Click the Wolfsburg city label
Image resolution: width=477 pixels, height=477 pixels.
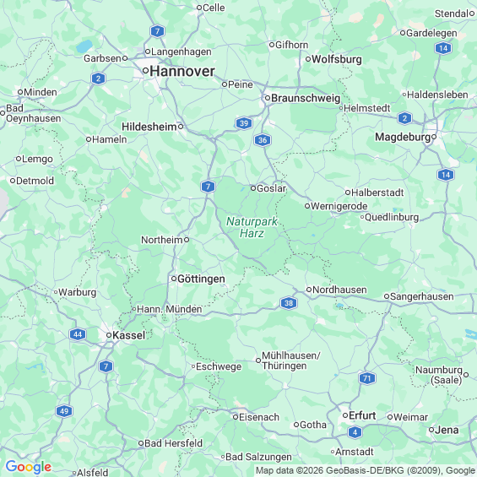pyautogui.click(x=337, y=59)
